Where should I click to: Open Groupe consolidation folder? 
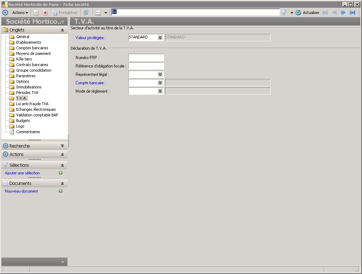click(34, 70)
